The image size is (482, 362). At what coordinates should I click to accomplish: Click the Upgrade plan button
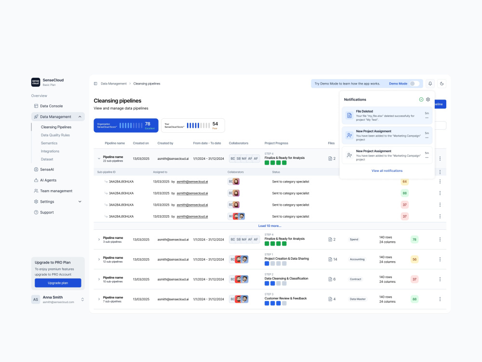point(58,283)
